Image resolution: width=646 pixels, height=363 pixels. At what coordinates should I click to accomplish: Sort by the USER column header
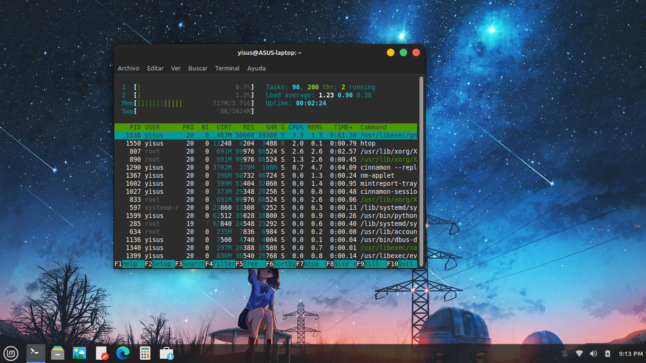tap(152, 127)
